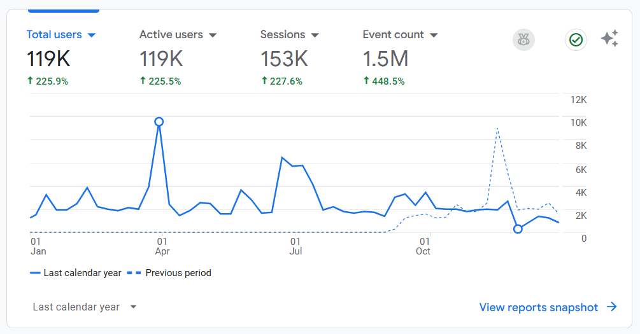This screenshot has width=640, height=334.
Task: Click the arrow beside View reports snapshot
Action: [612, 307]
